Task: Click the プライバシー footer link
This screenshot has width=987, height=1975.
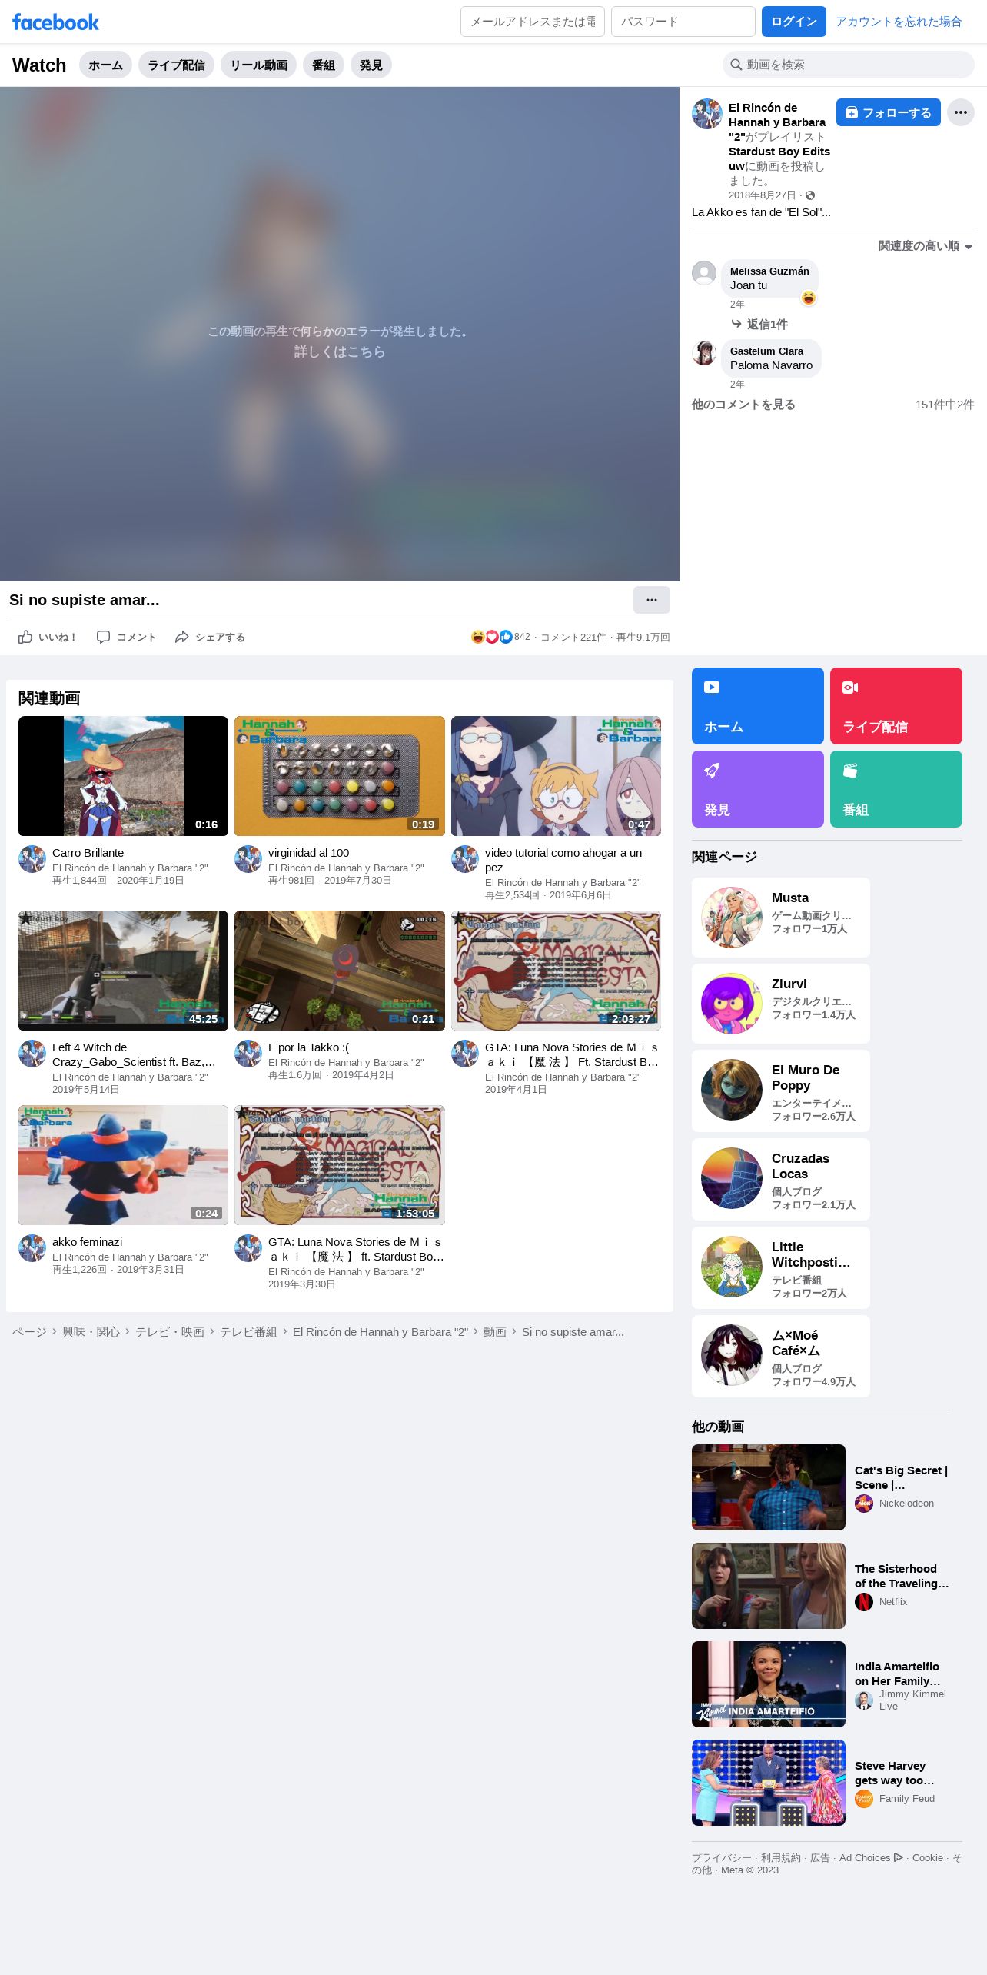Action: coord(721,1857)
